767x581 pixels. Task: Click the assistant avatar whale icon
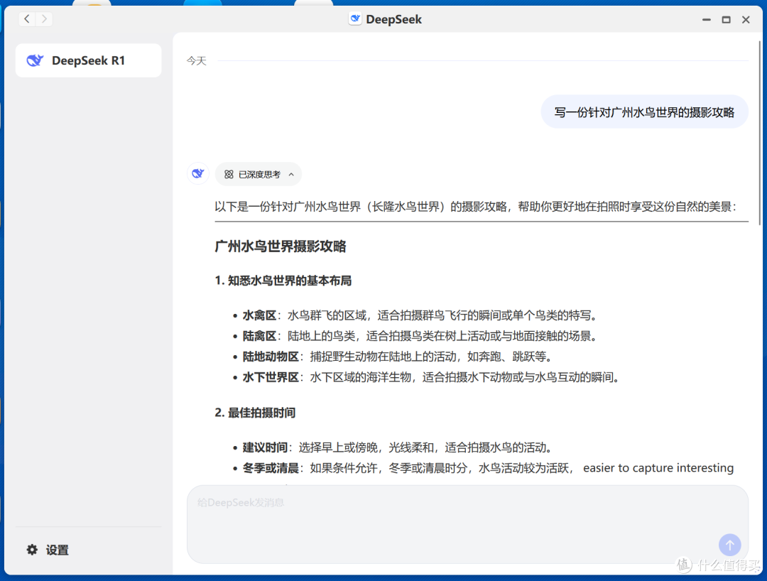coord(198,173)
